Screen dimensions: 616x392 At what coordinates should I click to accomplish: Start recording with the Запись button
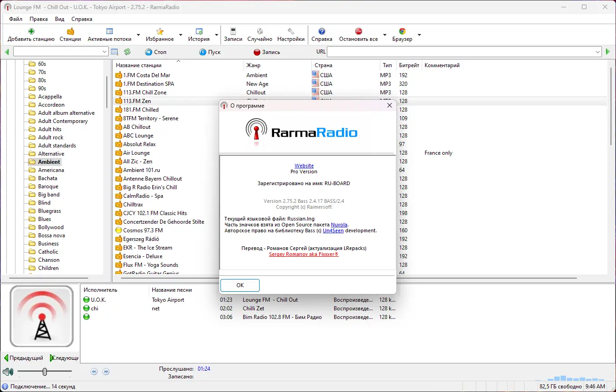click(x=267, y=52)
